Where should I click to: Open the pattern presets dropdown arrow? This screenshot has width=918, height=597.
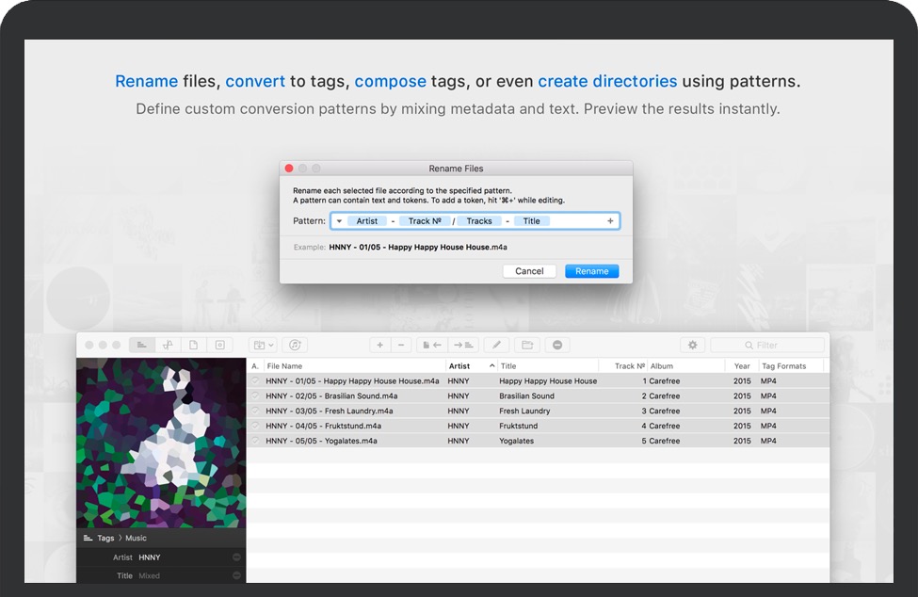point(339,221)
